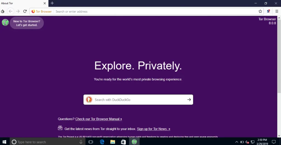Submit the DuckDuckGo search with the arrow button
This screenshot has height=145, width=281.
click(x=189, y=100)
